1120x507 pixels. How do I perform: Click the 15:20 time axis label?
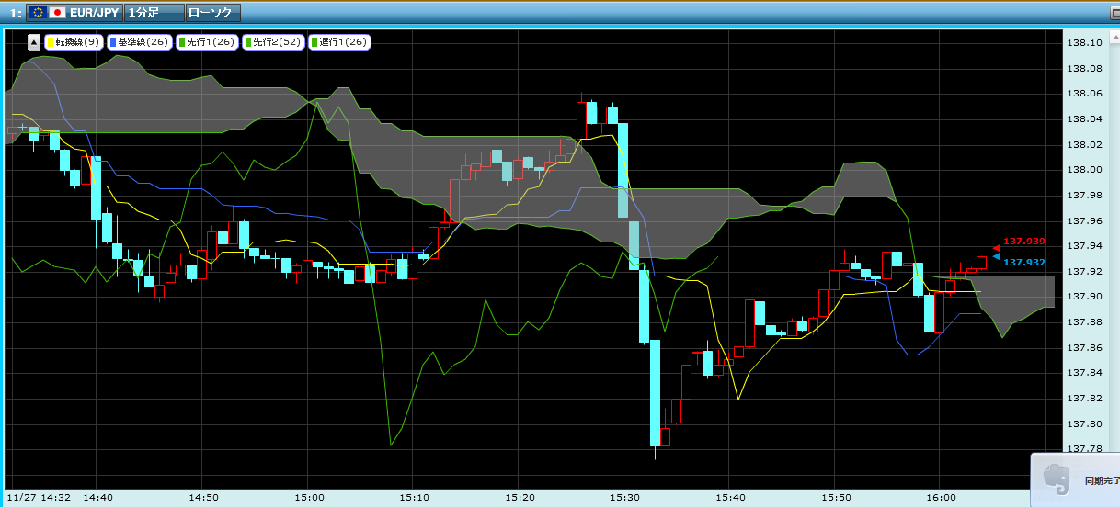click(520, 497)
